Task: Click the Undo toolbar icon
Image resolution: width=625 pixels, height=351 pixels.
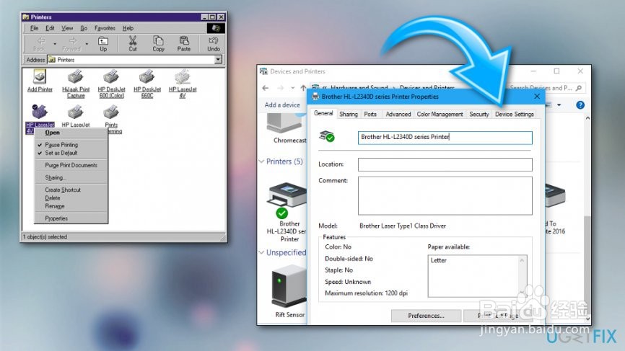Action: coord(213,44)
